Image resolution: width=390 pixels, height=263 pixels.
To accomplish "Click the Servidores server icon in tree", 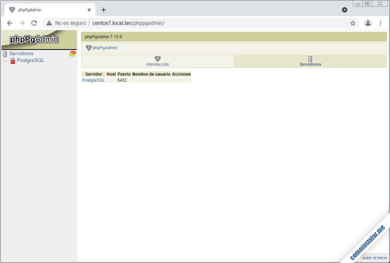I will point(5,54).
